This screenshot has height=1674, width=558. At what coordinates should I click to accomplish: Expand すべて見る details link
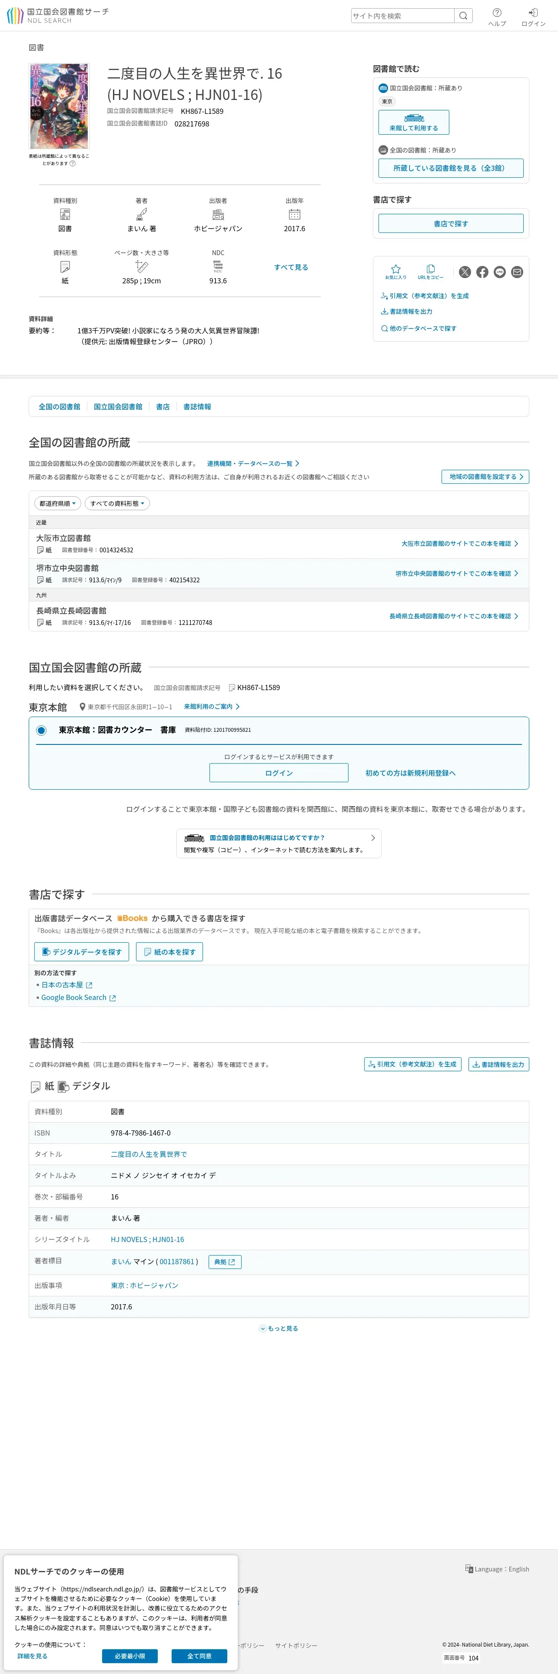[x=291, y=267]
